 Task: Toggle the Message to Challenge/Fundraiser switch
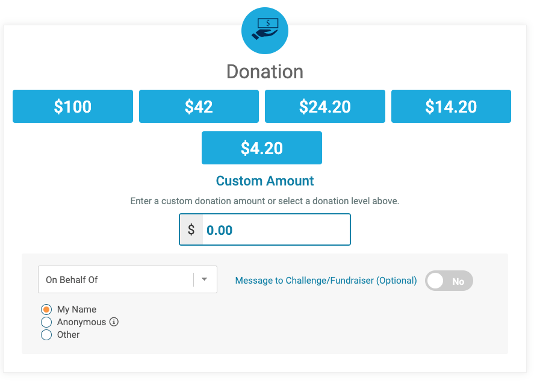[449, 281]
